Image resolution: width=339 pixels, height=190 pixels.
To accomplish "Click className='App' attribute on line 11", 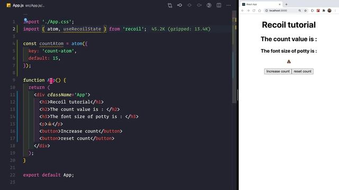I will (x=67, y=94).
